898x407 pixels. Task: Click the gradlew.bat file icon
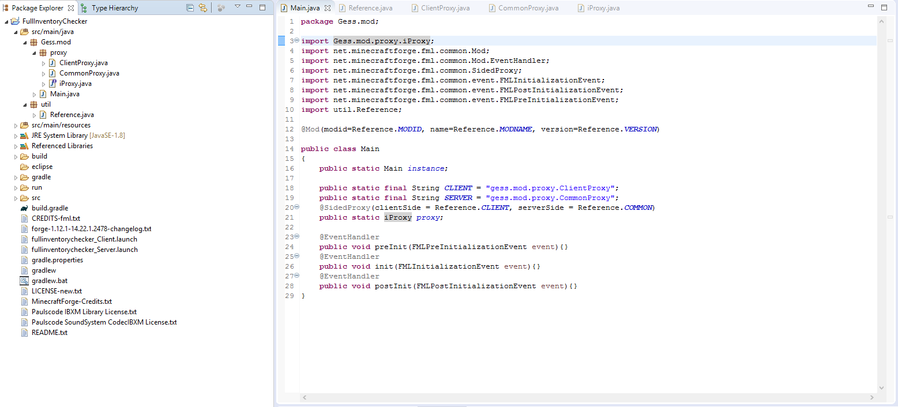[x=24, y=281]
